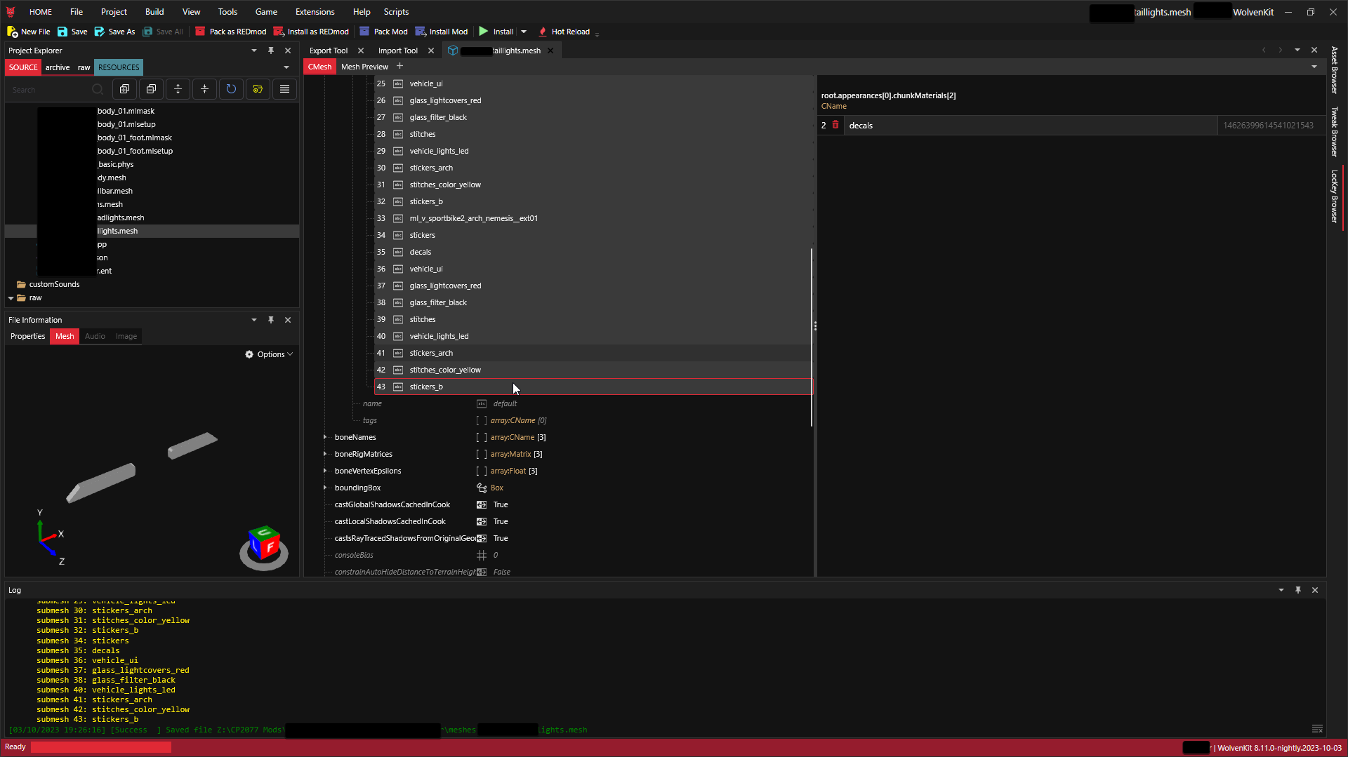The height and width of the screenshot is (757, 1348).
Task: Click the Hot Reload flame icon
Action: pyautogui.click(x=542, y=32)
